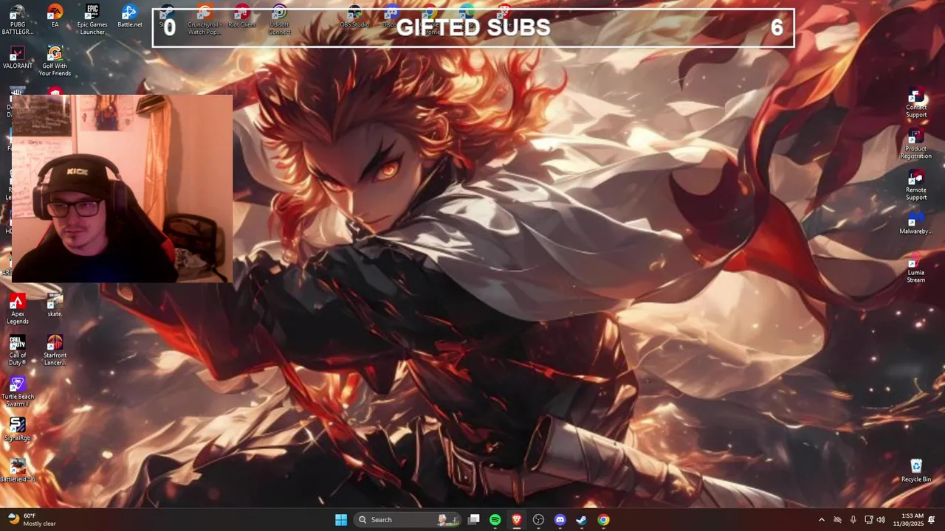This screenshot has height=531, width=945.
Task: Open the Remote Support desktop shortcut
Action: 916,186
